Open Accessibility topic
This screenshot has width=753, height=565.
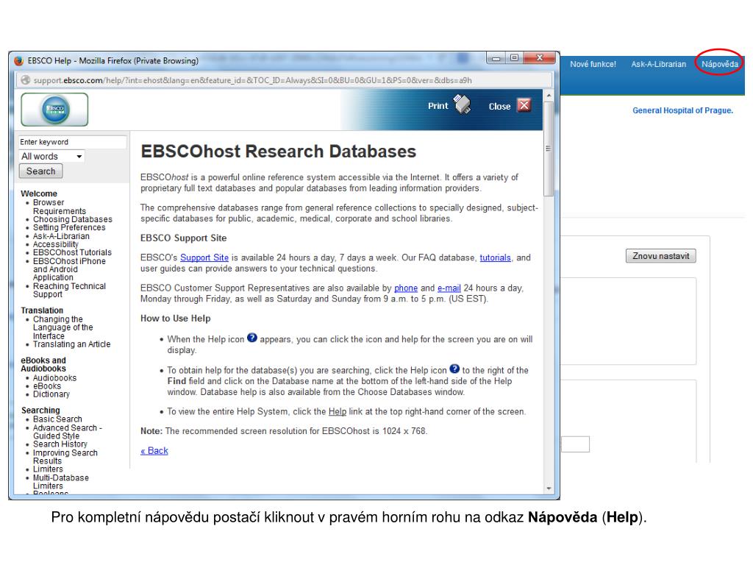(56, 244)
